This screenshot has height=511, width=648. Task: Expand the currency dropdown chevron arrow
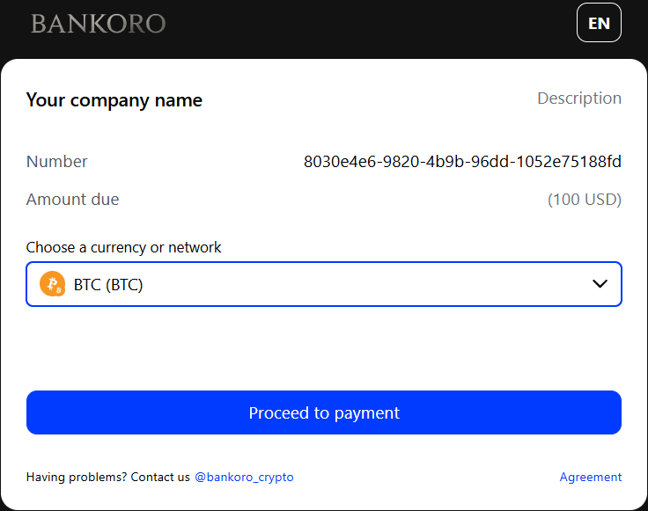600,284
